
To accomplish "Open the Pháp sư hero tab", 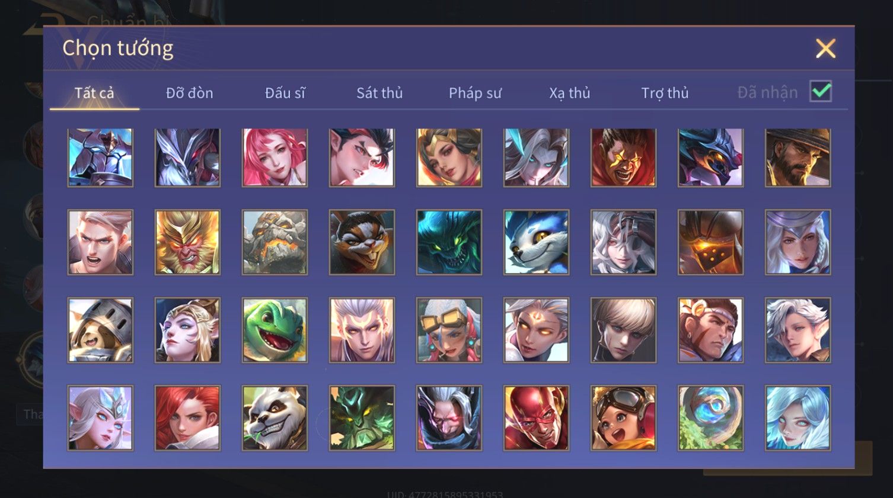I will pos(475,93).
